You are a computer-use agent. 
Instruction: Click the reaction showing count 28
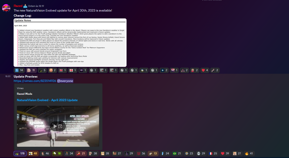tap(105, 153)
